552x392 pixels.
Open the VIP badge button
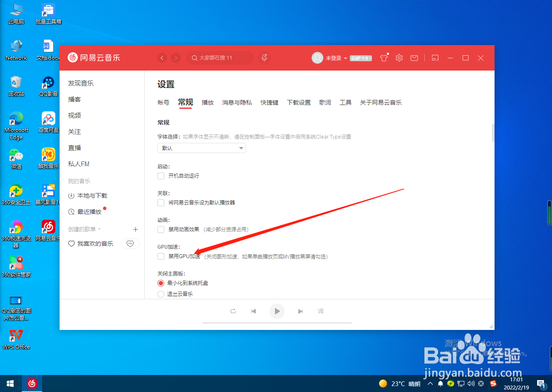361,58
